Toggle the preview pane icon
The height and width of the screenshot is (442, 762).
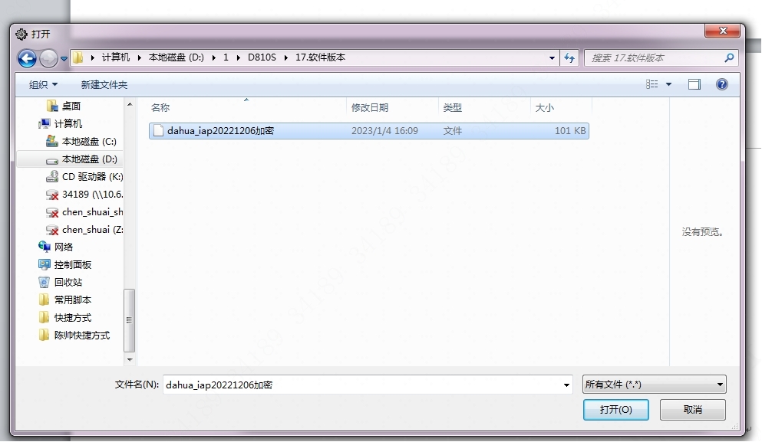[x=694, y=85]
